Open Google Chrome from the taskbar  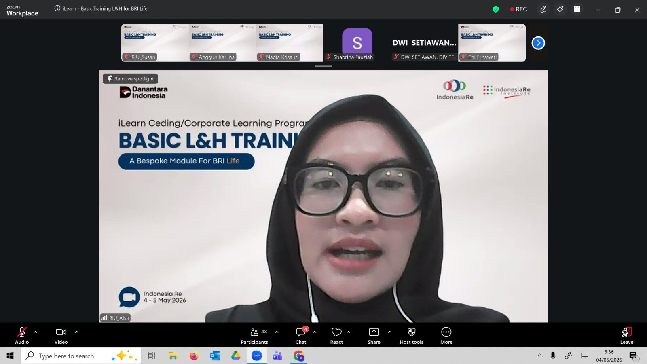(x=299, y=356)
